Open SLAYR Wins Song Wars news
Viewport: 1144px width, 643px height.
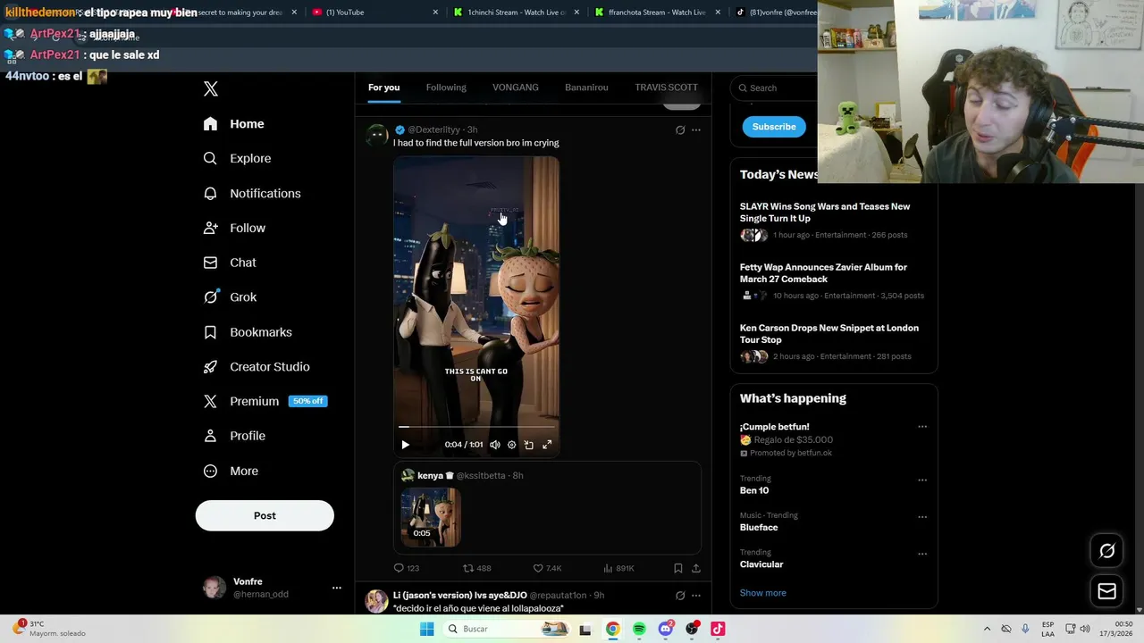pos(833,221)
